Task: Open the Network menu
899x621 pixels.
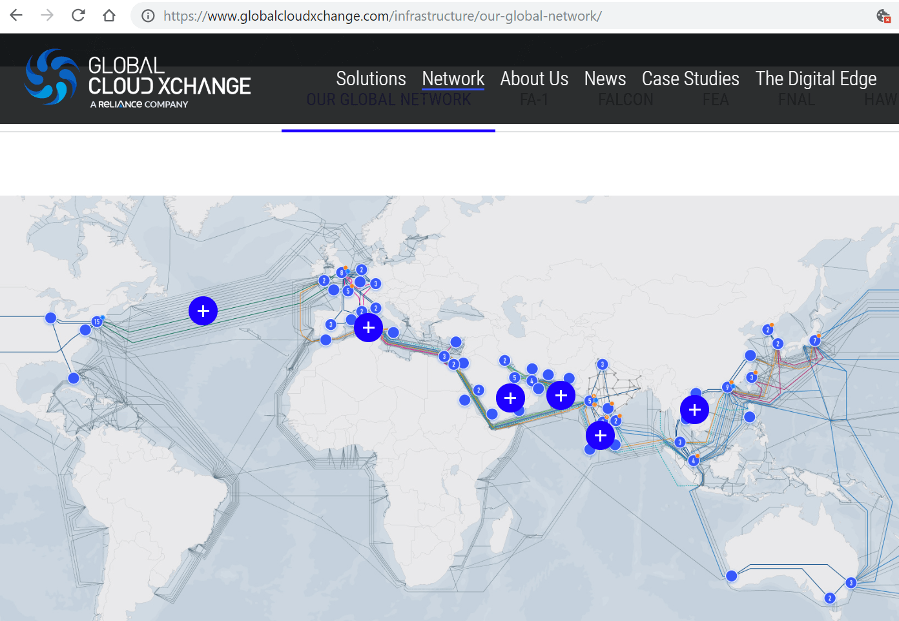Action: click(453, 78)
